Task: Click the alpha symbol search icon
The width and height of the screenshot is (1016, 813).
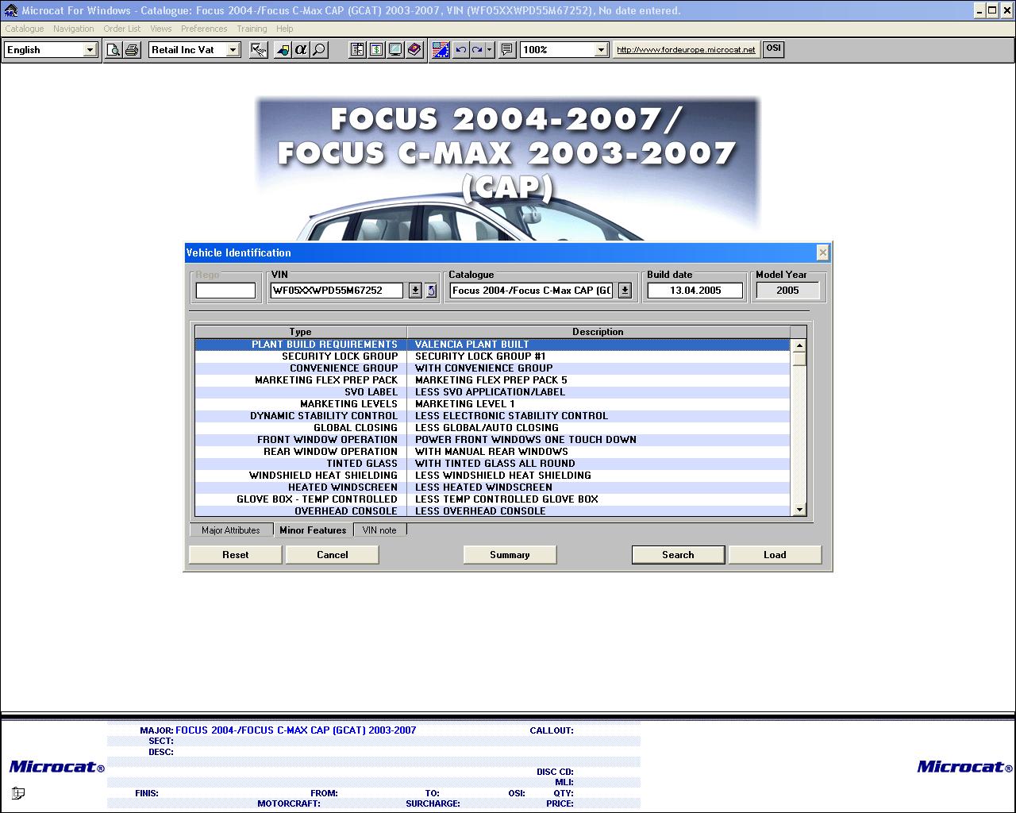Action: pyautogui.click(x=300, y=50)
